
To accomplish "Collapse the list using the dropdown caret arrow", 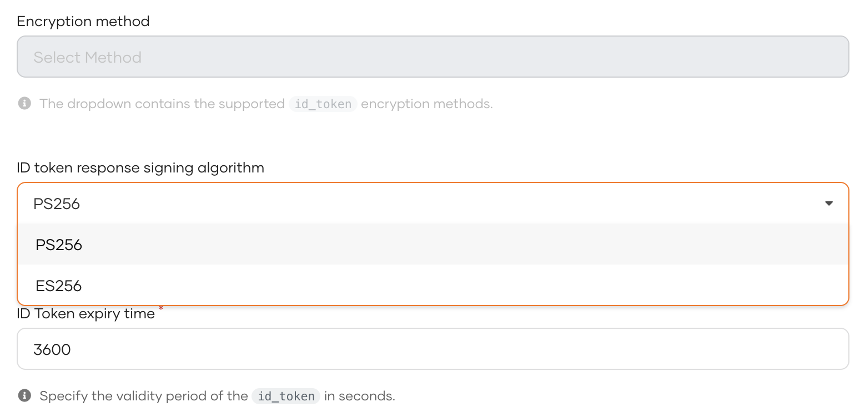I will (x=829, y=204).
